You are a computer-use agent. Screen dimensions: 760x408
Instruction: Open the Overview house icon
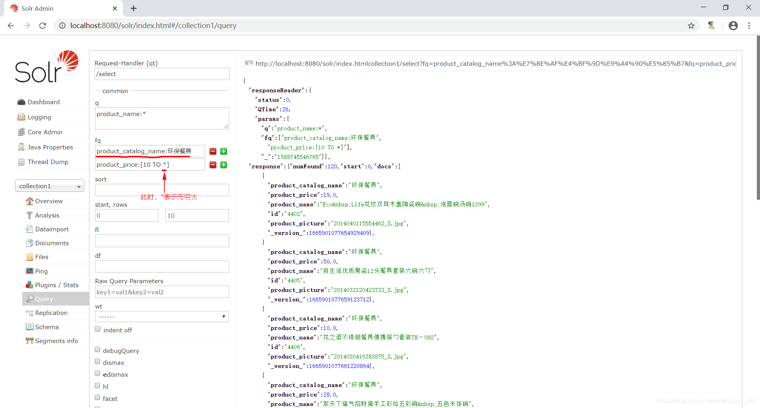pyautogui.click(x=29, y=201)
